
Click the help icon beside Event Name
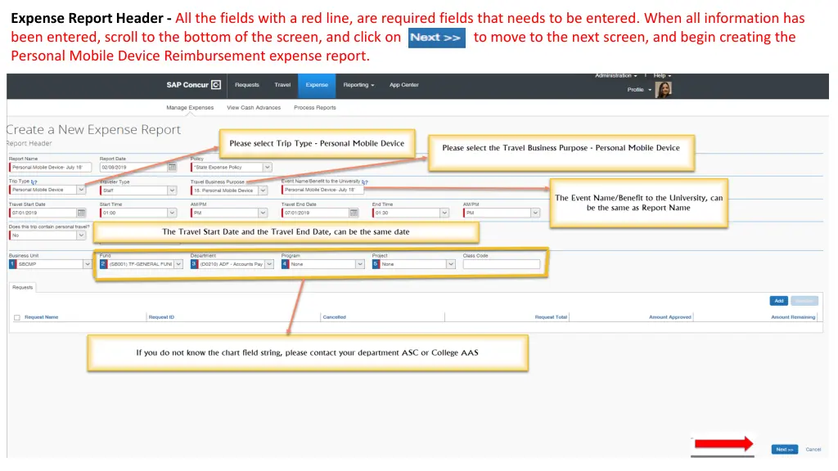(x=365, y=182)
